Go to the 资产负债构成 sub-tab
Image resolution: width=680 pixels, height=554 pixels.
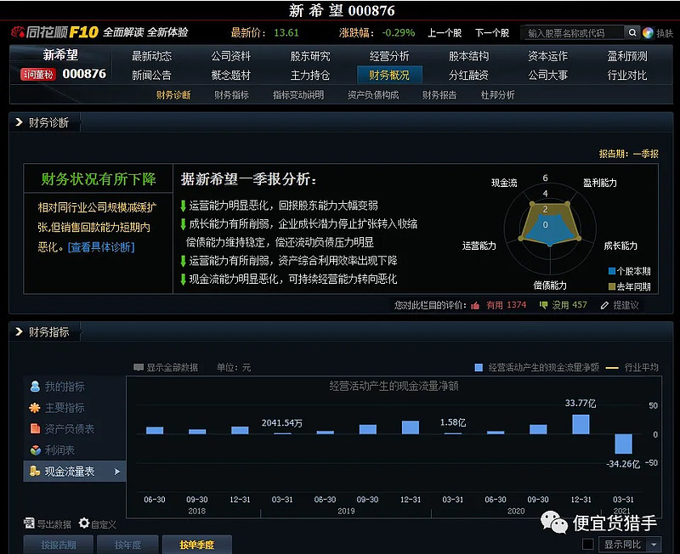pyautogui.click(x=373, y=95)
